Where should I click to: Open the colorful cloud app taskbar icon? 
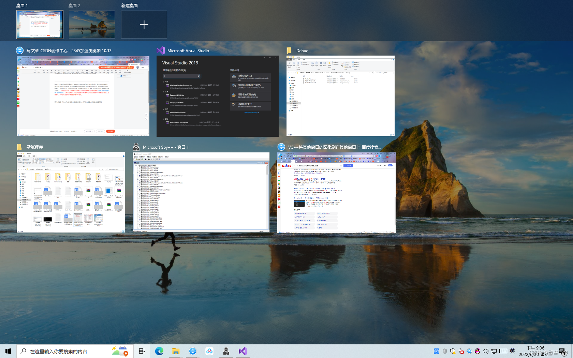(209, 351)
